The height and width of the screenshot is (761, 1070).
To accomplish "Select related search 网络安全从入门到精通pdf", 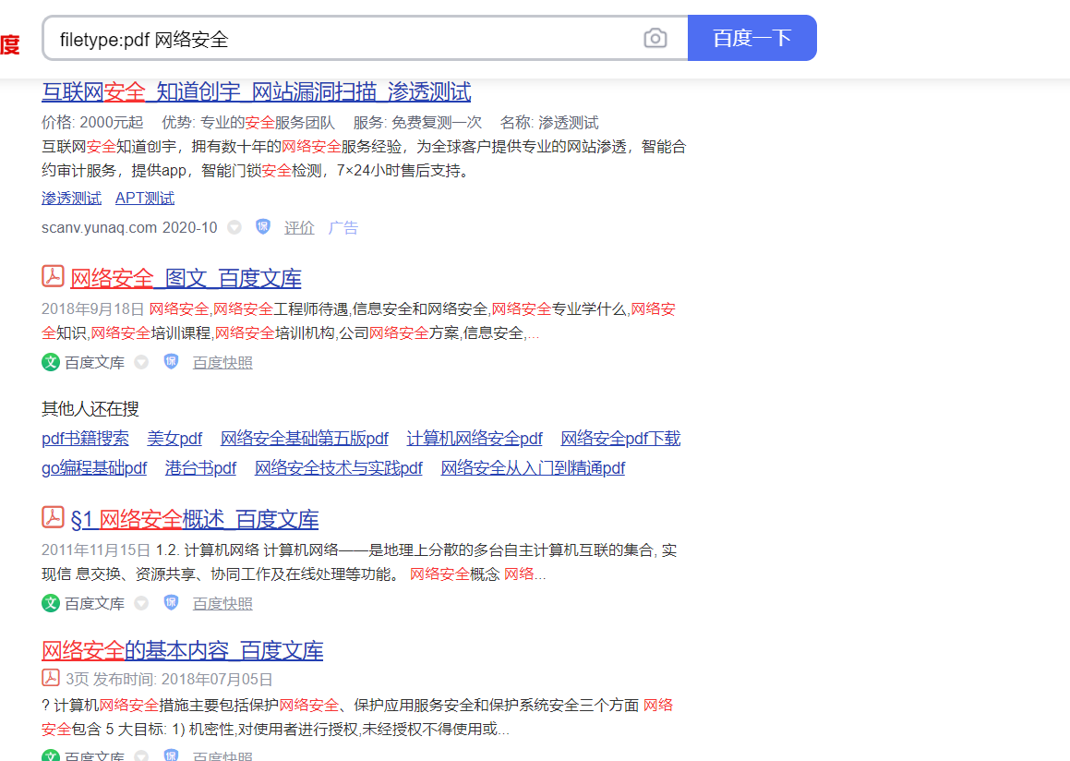I will (x=533, y=468).
